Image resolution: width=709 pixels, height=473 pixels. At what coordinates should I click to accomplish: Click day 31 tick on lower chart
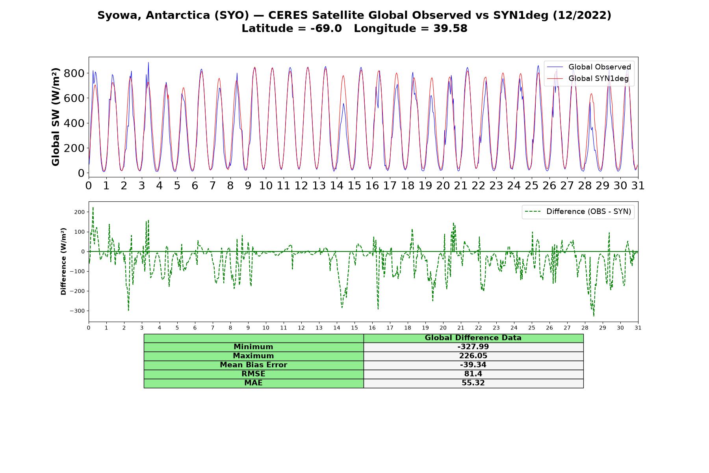pos(638,328)
